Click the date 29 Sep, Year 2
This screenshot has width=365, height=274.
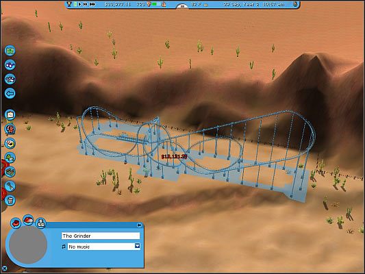(x=241, y=4)
